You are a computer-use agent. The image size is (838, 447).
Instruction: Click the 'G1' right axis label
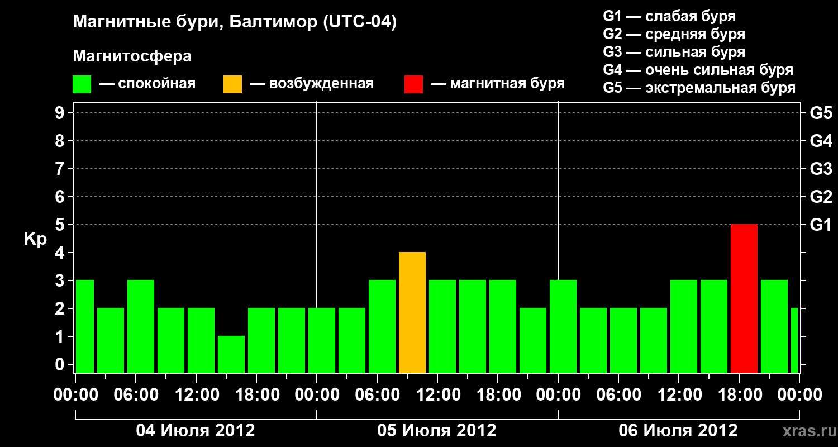click(821, 225)
